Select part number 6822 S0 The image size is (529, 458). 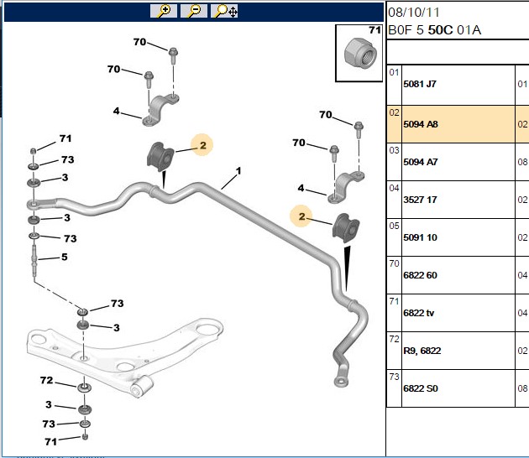(x=421, y=388)
